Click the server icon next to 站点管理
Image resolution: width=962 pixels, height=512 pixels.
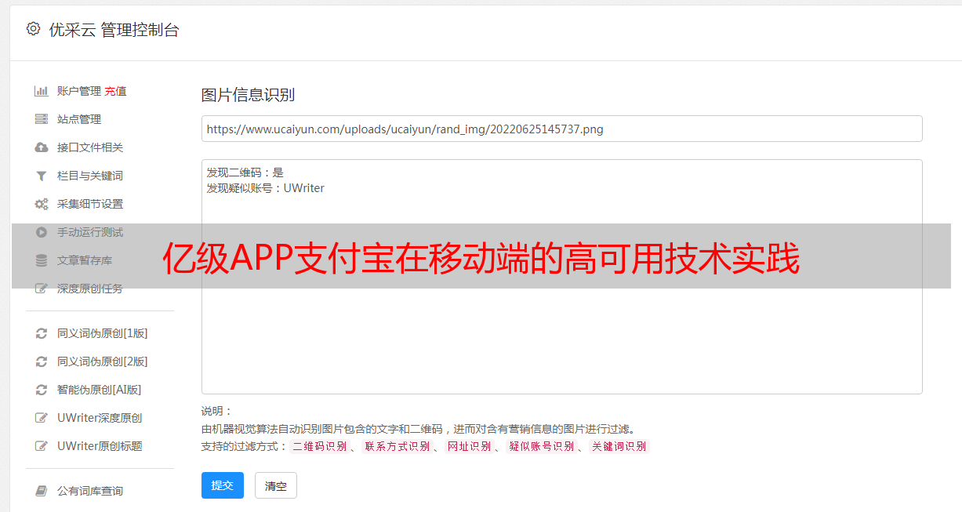click(42, 119)
